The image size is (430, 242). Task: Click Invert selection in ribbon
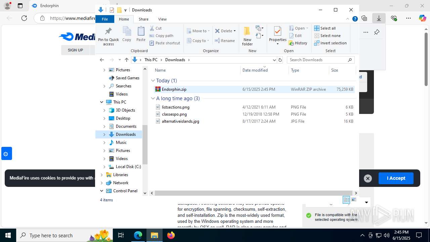(x=330, y=43)
